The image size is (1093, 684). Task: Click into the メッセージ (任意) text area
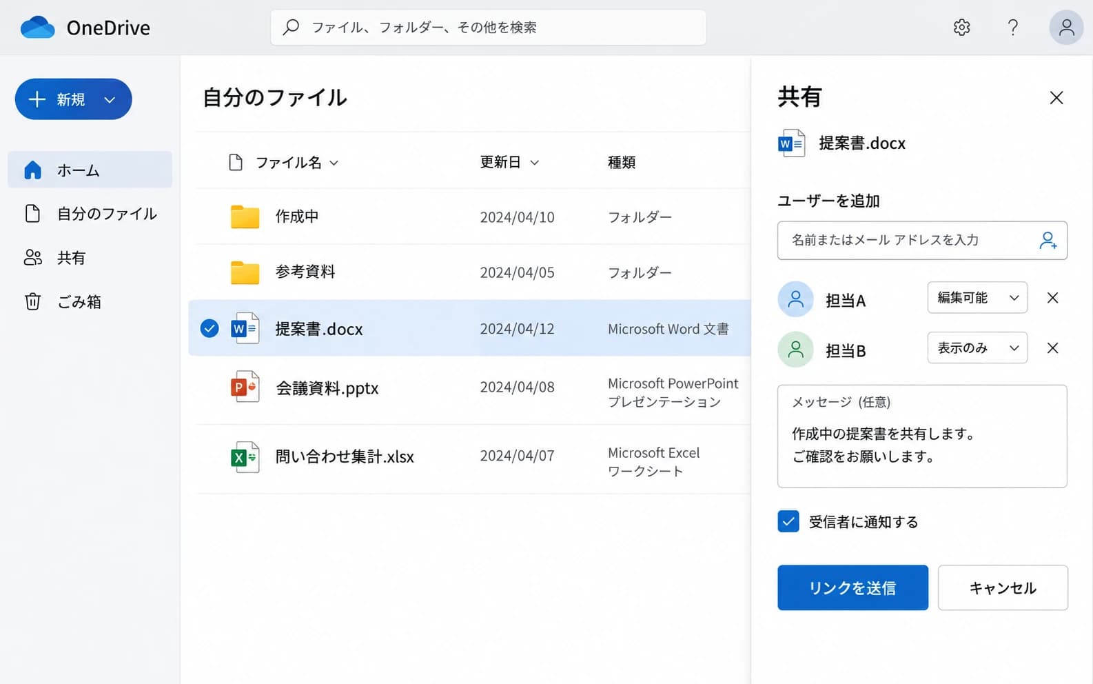click(x=922, y=436)
